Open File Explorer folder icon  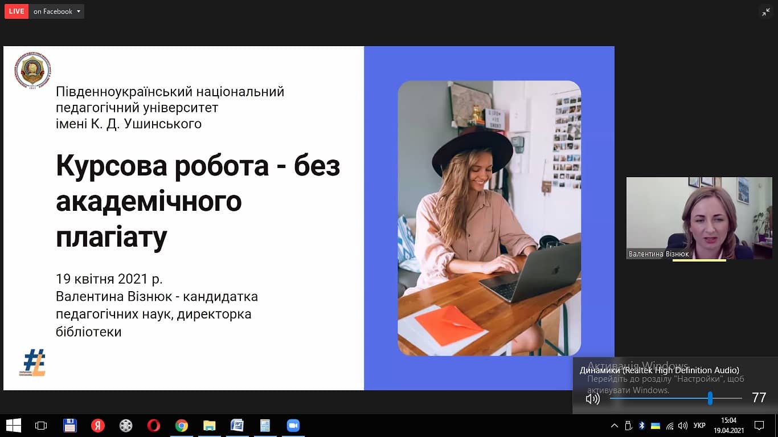click(209, 426)
